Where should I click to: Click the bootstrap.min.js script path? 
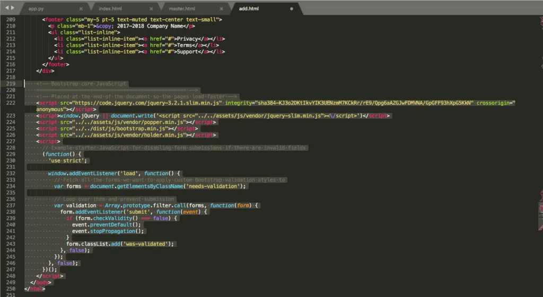click(120, 129)
